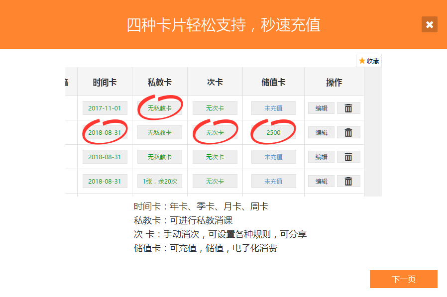447x297 pixels.
Task: Delete the second row with trash icon
Action: pos(348,132)
